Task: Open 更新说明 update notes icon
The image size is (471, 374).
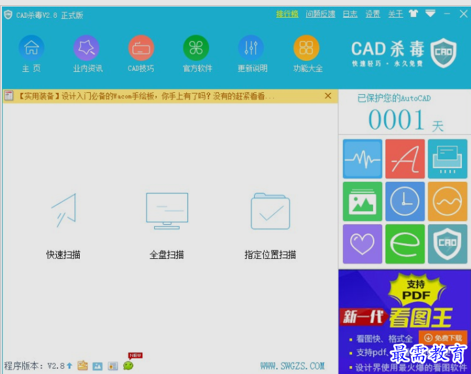Action: [x=251, y=48]
